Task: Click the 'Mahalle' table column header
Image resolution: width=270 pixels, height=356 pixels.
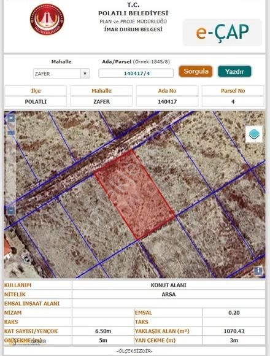Action: click(101, 91)
